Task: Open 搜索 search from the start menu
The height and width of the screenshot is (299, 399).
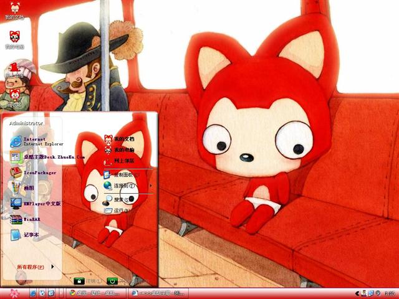Action: (119, 199)
